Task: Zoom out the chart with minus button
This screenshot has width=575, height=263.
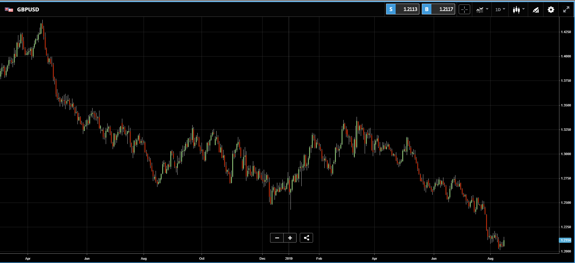Action: [x=277, y=238]
